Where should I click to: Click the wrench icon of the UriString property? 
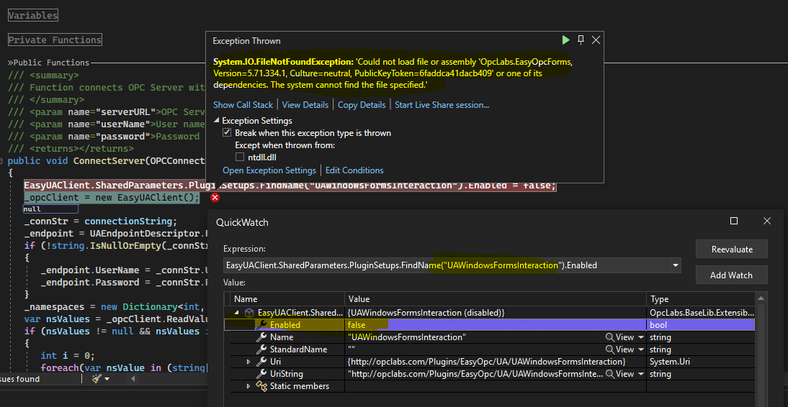point(261,374)
